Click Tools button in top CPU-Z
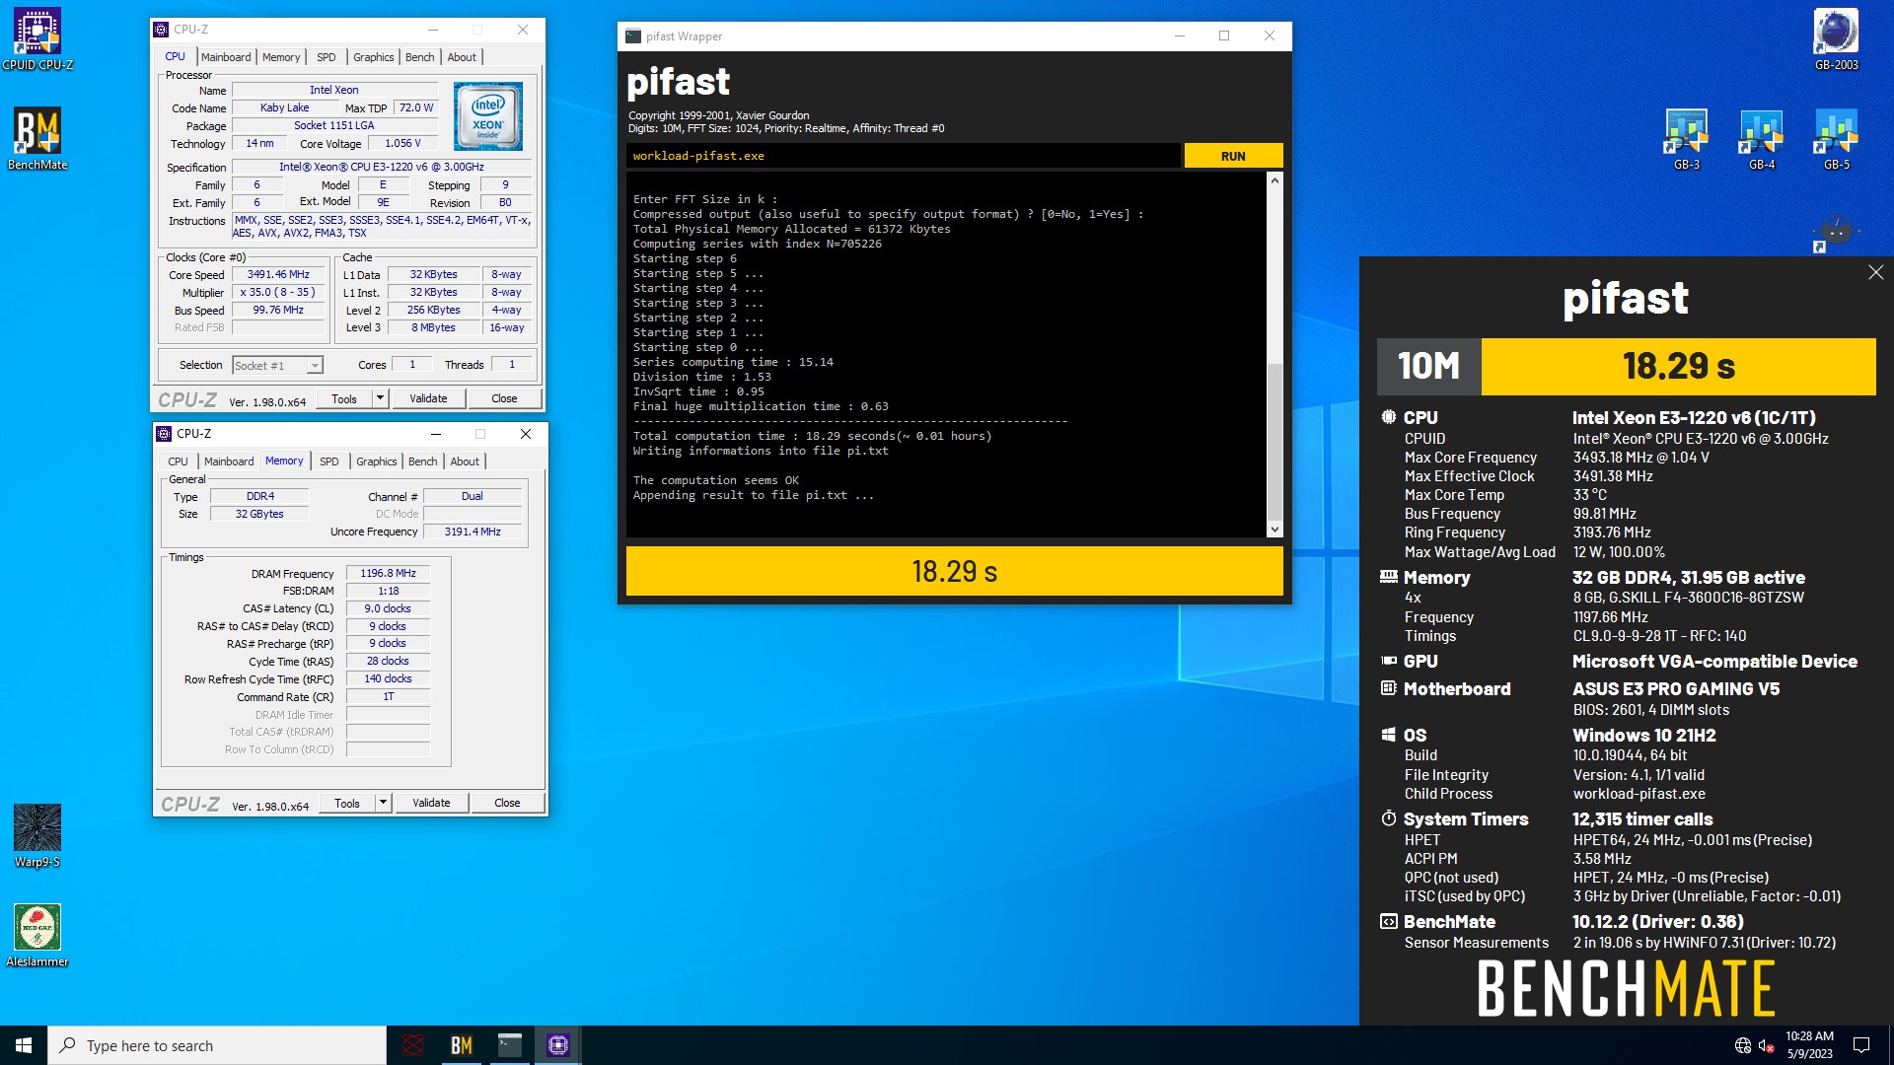This screenshot has width=1894, height=1065. coord(344,398)
